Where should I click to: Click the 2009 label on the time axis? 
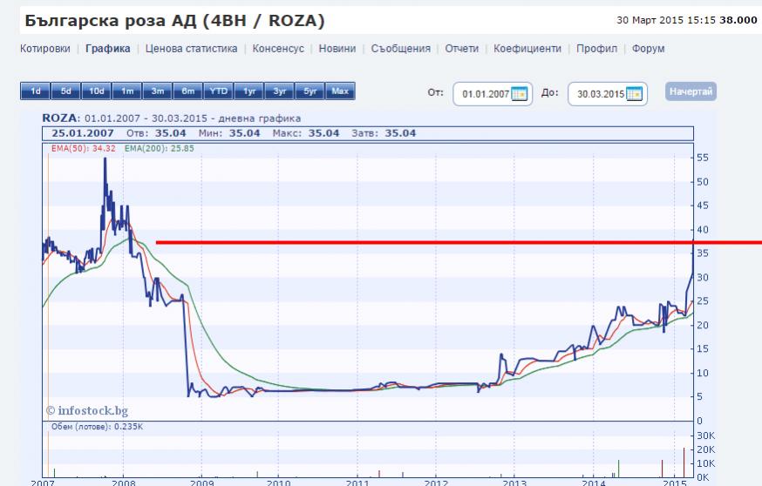click(x=201, y=483)
